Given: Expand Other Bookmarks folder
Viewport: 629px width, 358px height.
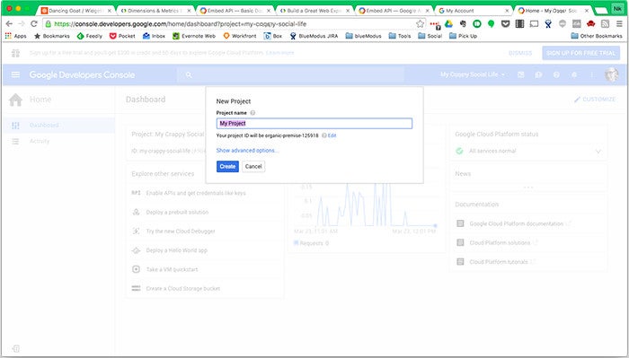Looking at the screenshot, I should pyautogui.click(x=597, y=36).
